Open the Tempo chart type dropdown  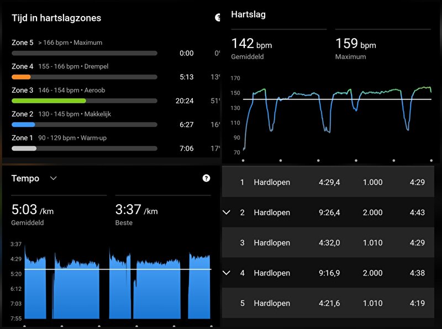point(54,178)
